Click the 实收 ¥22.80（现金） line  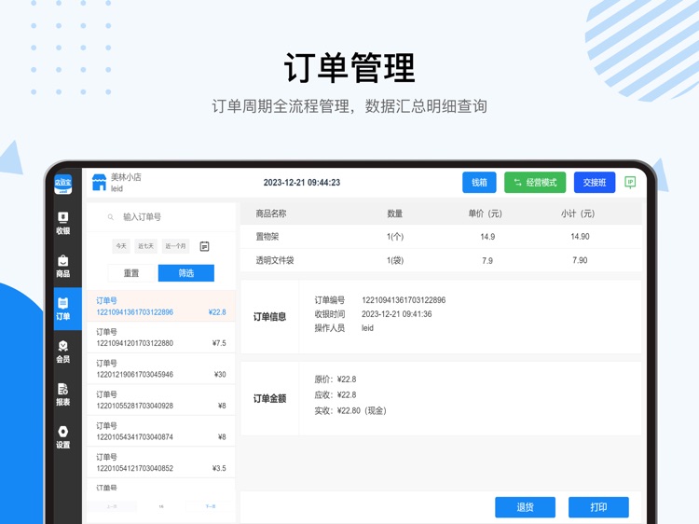[350, 411]
